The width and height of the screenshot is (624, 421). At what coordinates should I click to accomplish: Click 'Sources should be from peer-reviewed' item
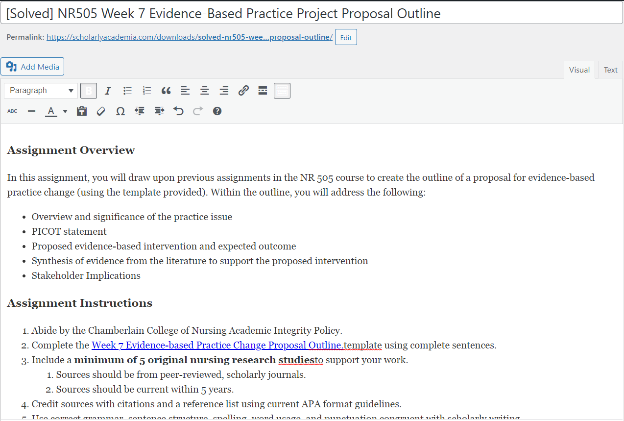click(x=181, y=374)
